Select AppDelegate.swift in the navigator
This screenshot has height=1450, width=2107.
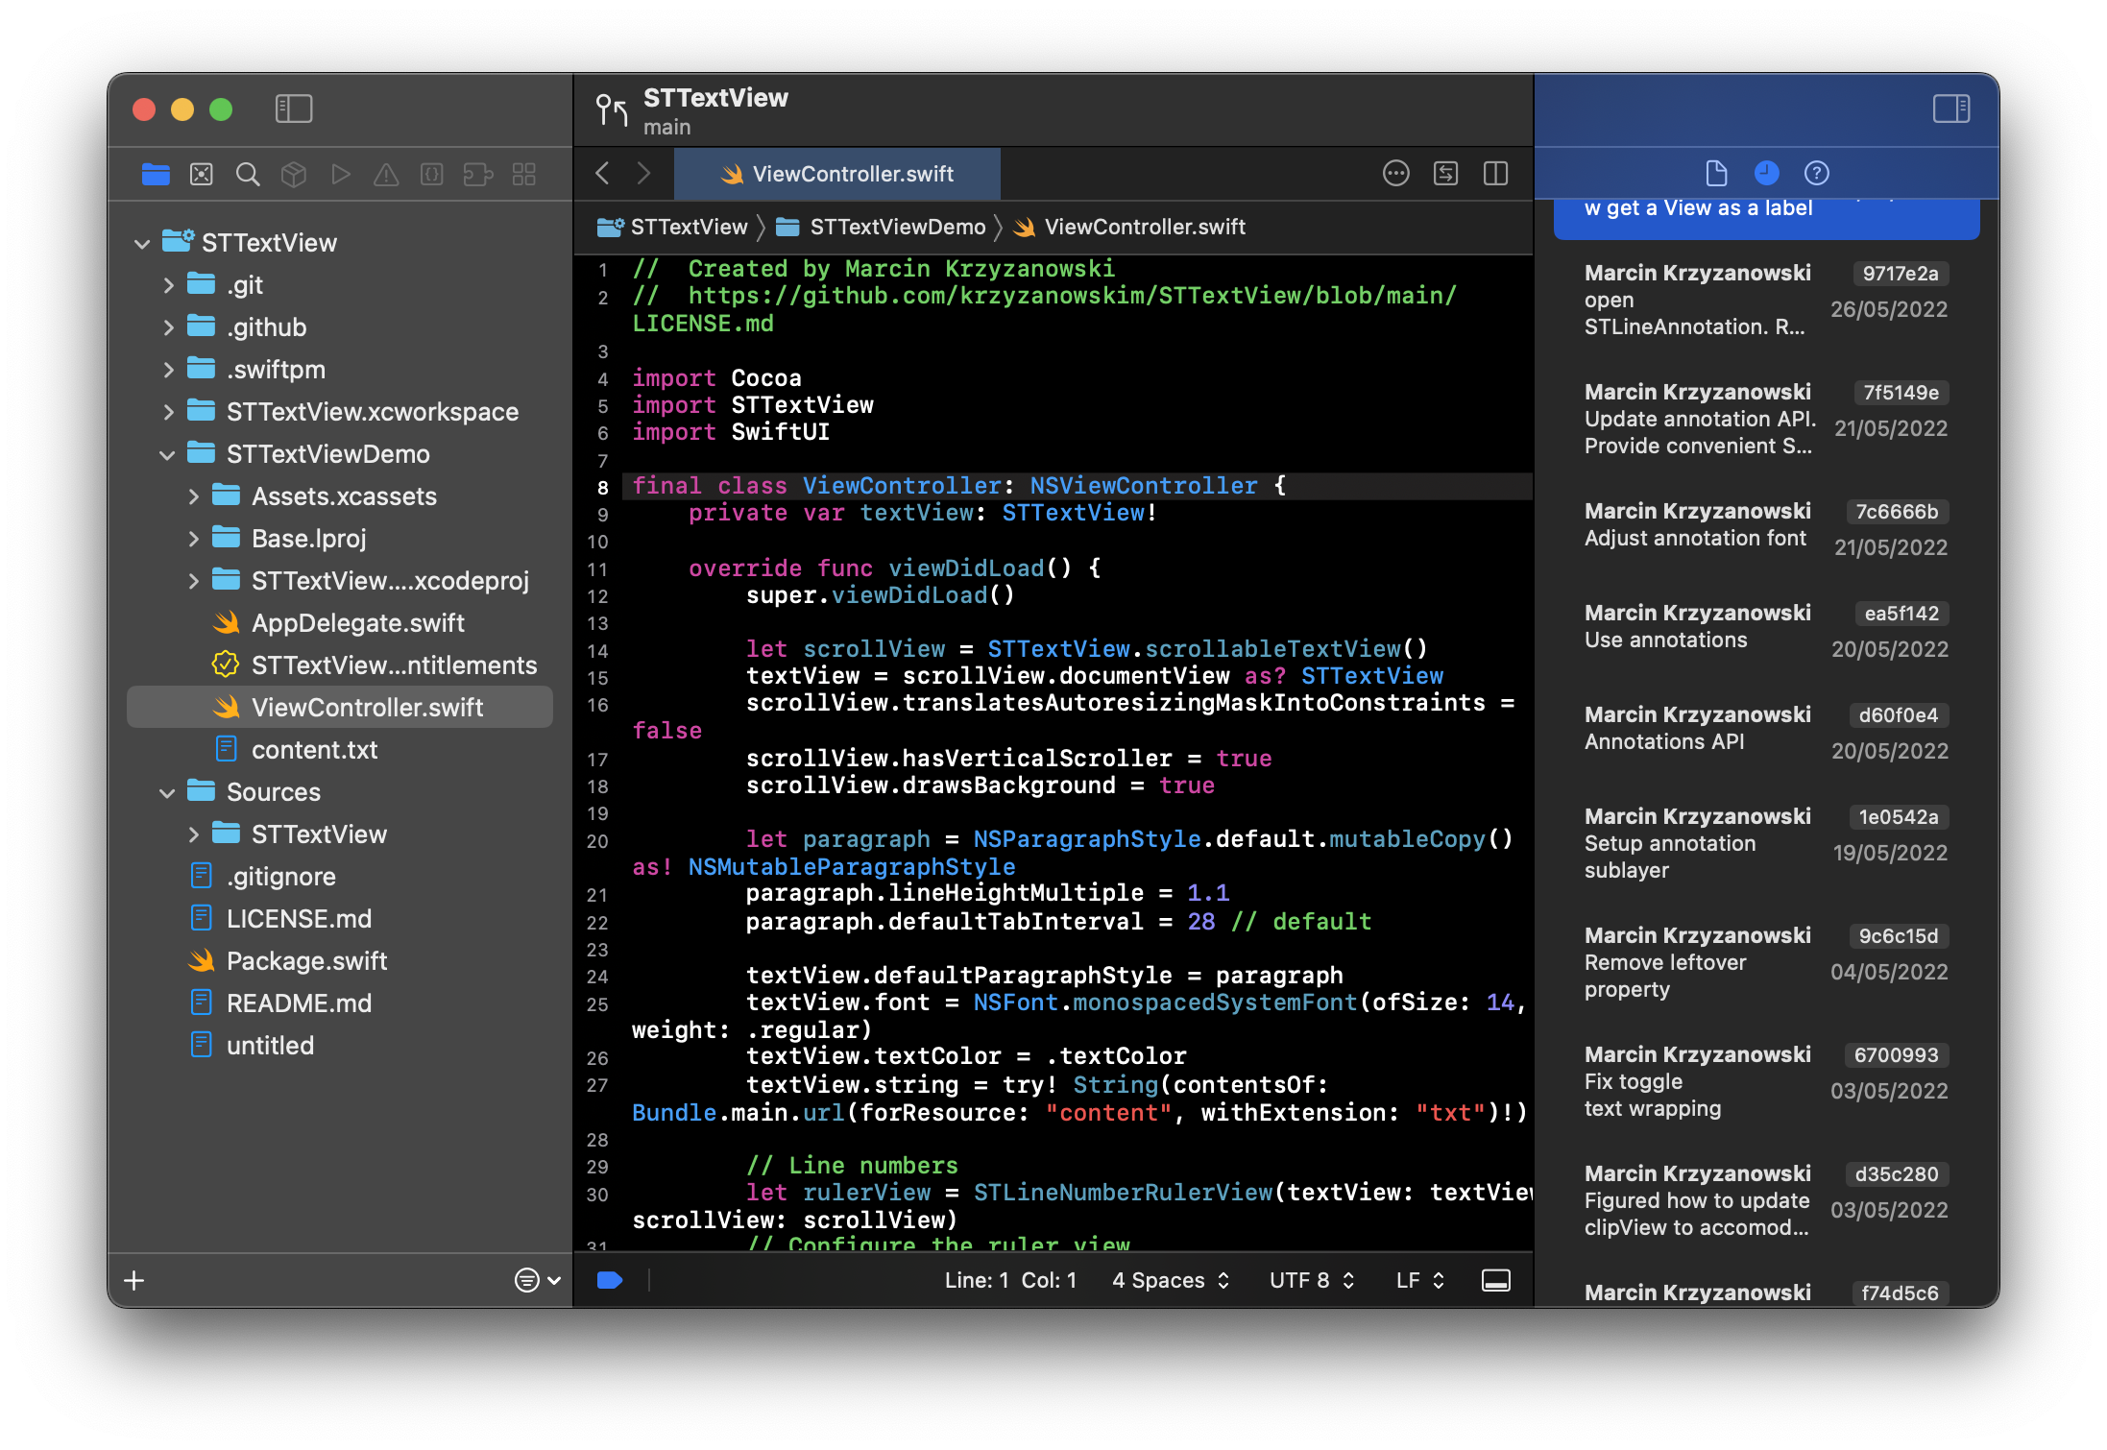[x=339, y=623]
